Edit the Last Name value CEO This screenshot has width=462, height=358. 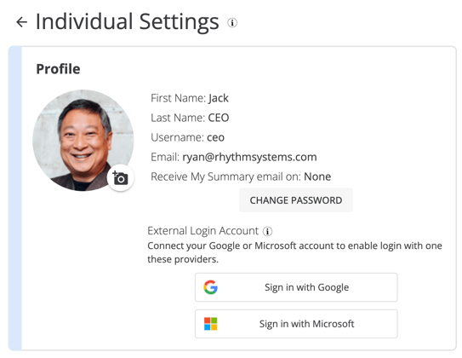click(x=219, y=118)
